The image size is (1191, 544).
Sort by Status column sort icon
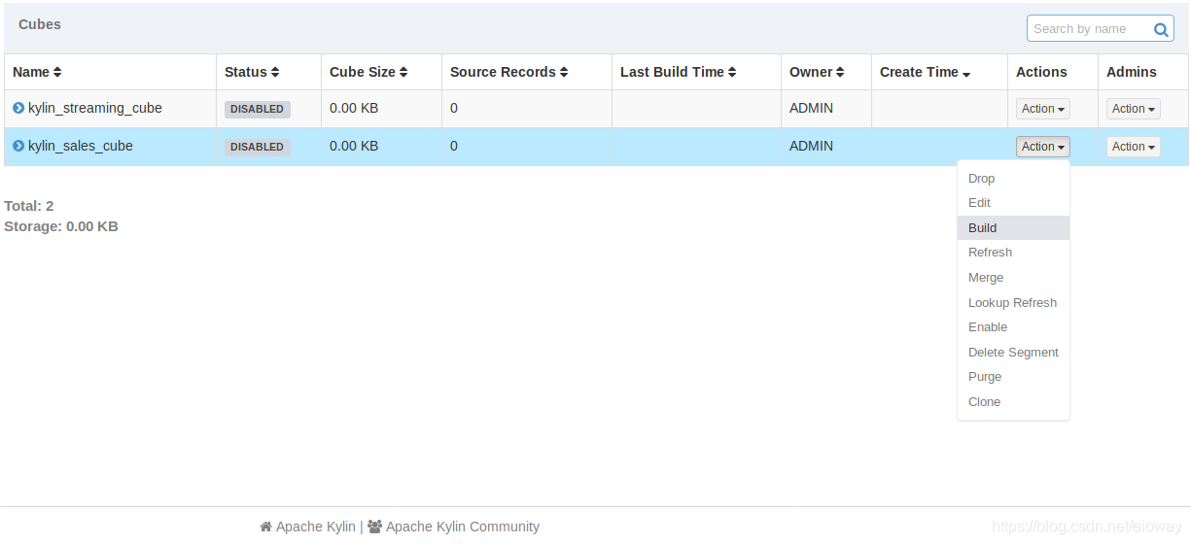click(x=275, y=72)
